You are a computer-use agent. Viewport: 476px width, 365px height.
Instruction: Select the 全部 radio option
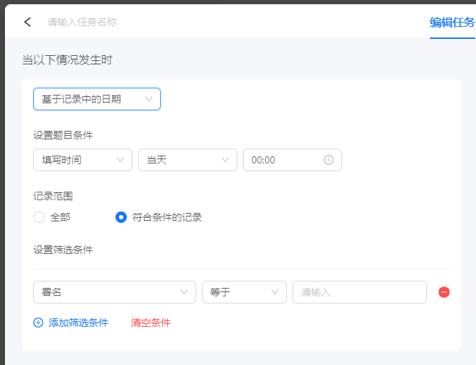click(x=39, y=217)
